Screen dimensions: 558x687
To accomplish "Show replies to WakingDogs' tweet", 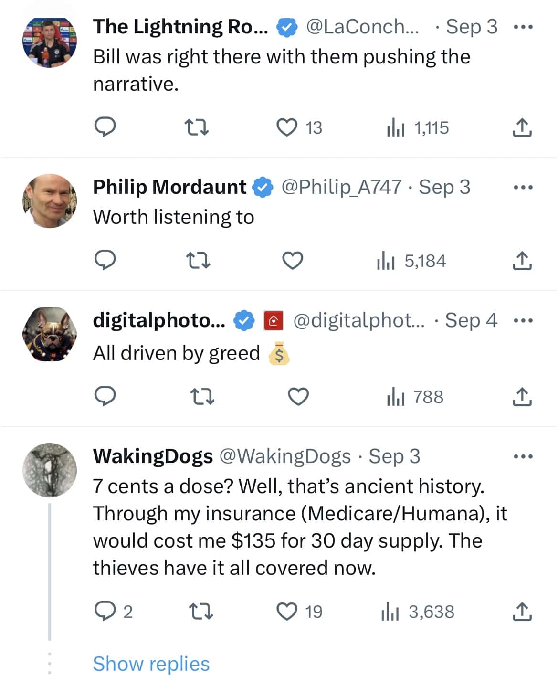I will 151,663.
